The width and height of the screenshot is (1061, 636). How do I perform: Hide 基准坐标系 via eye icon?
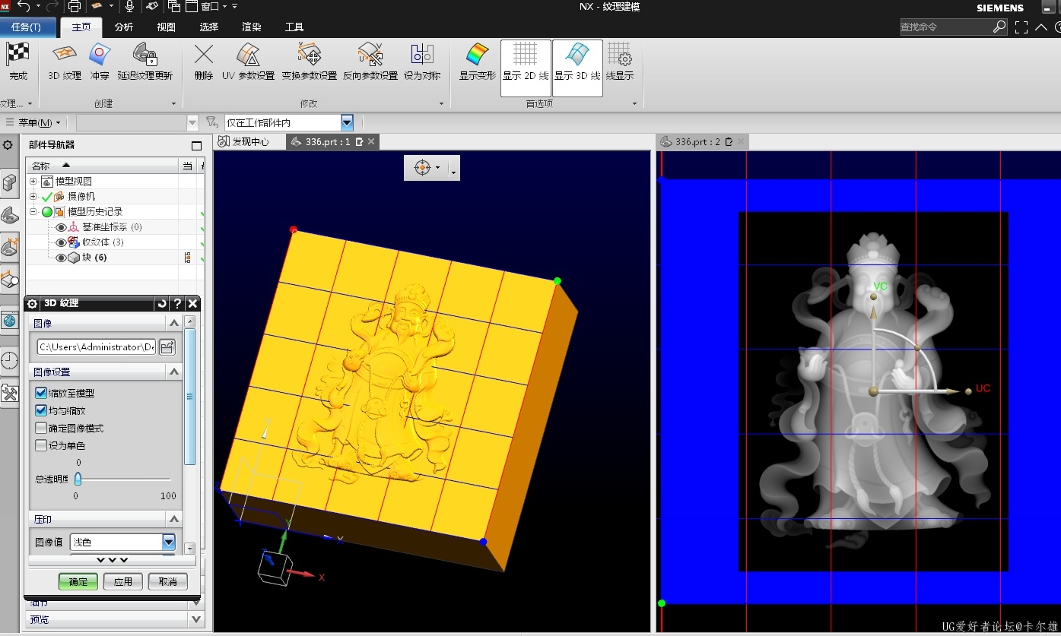[62, 227]
